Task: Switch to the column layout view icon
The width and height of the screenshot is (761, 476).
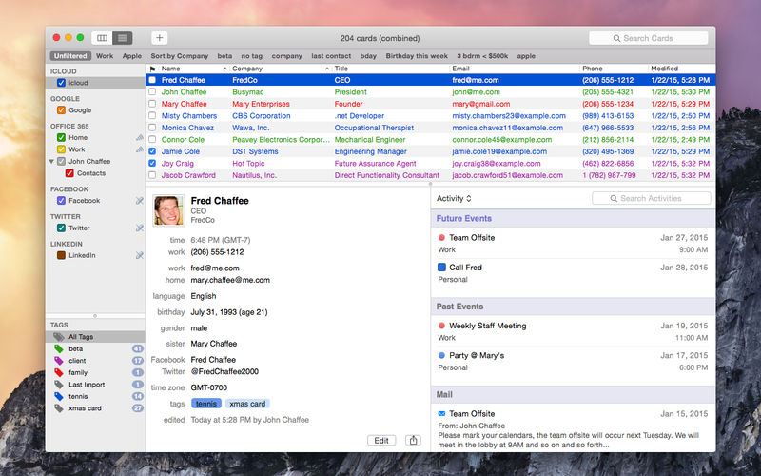Action: coord(103,38)
